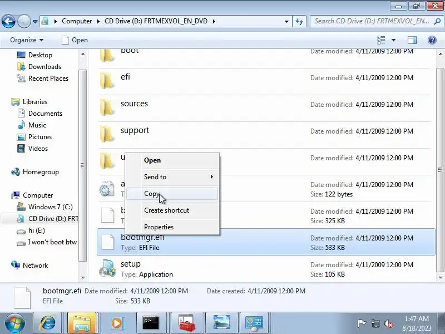Open the address bar history dropdown
The image size is (445, 334).
pos(286,21)
